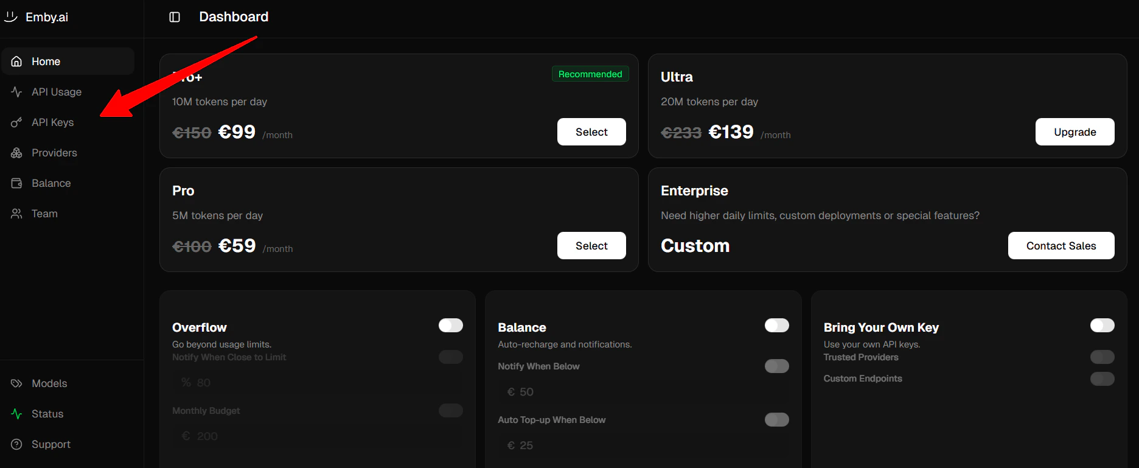The image size is (1139, 468).
Task: Click the Emby.ai logo icon
Action: coord(10,16)
